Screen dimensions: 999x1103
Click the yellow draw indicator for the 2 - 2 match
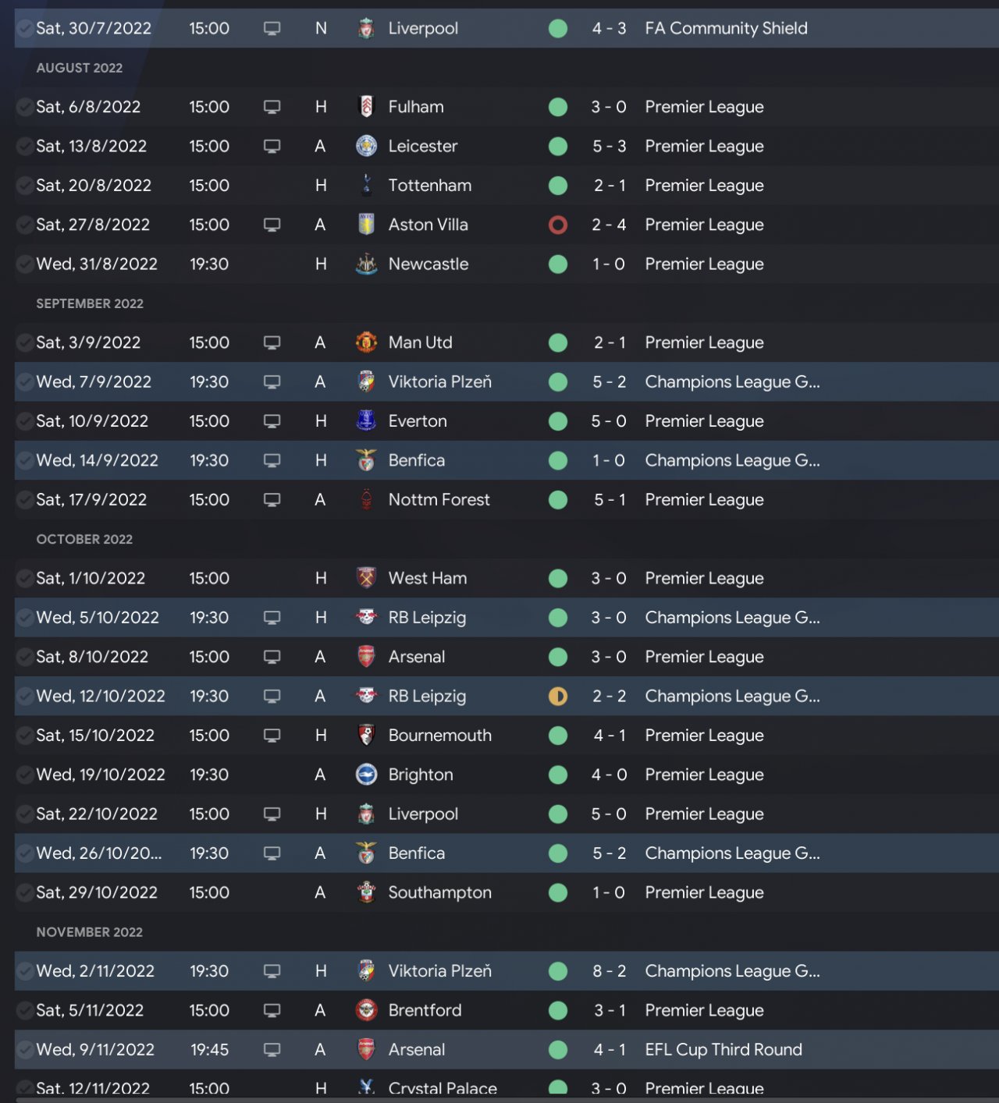(x=558, y=696)
